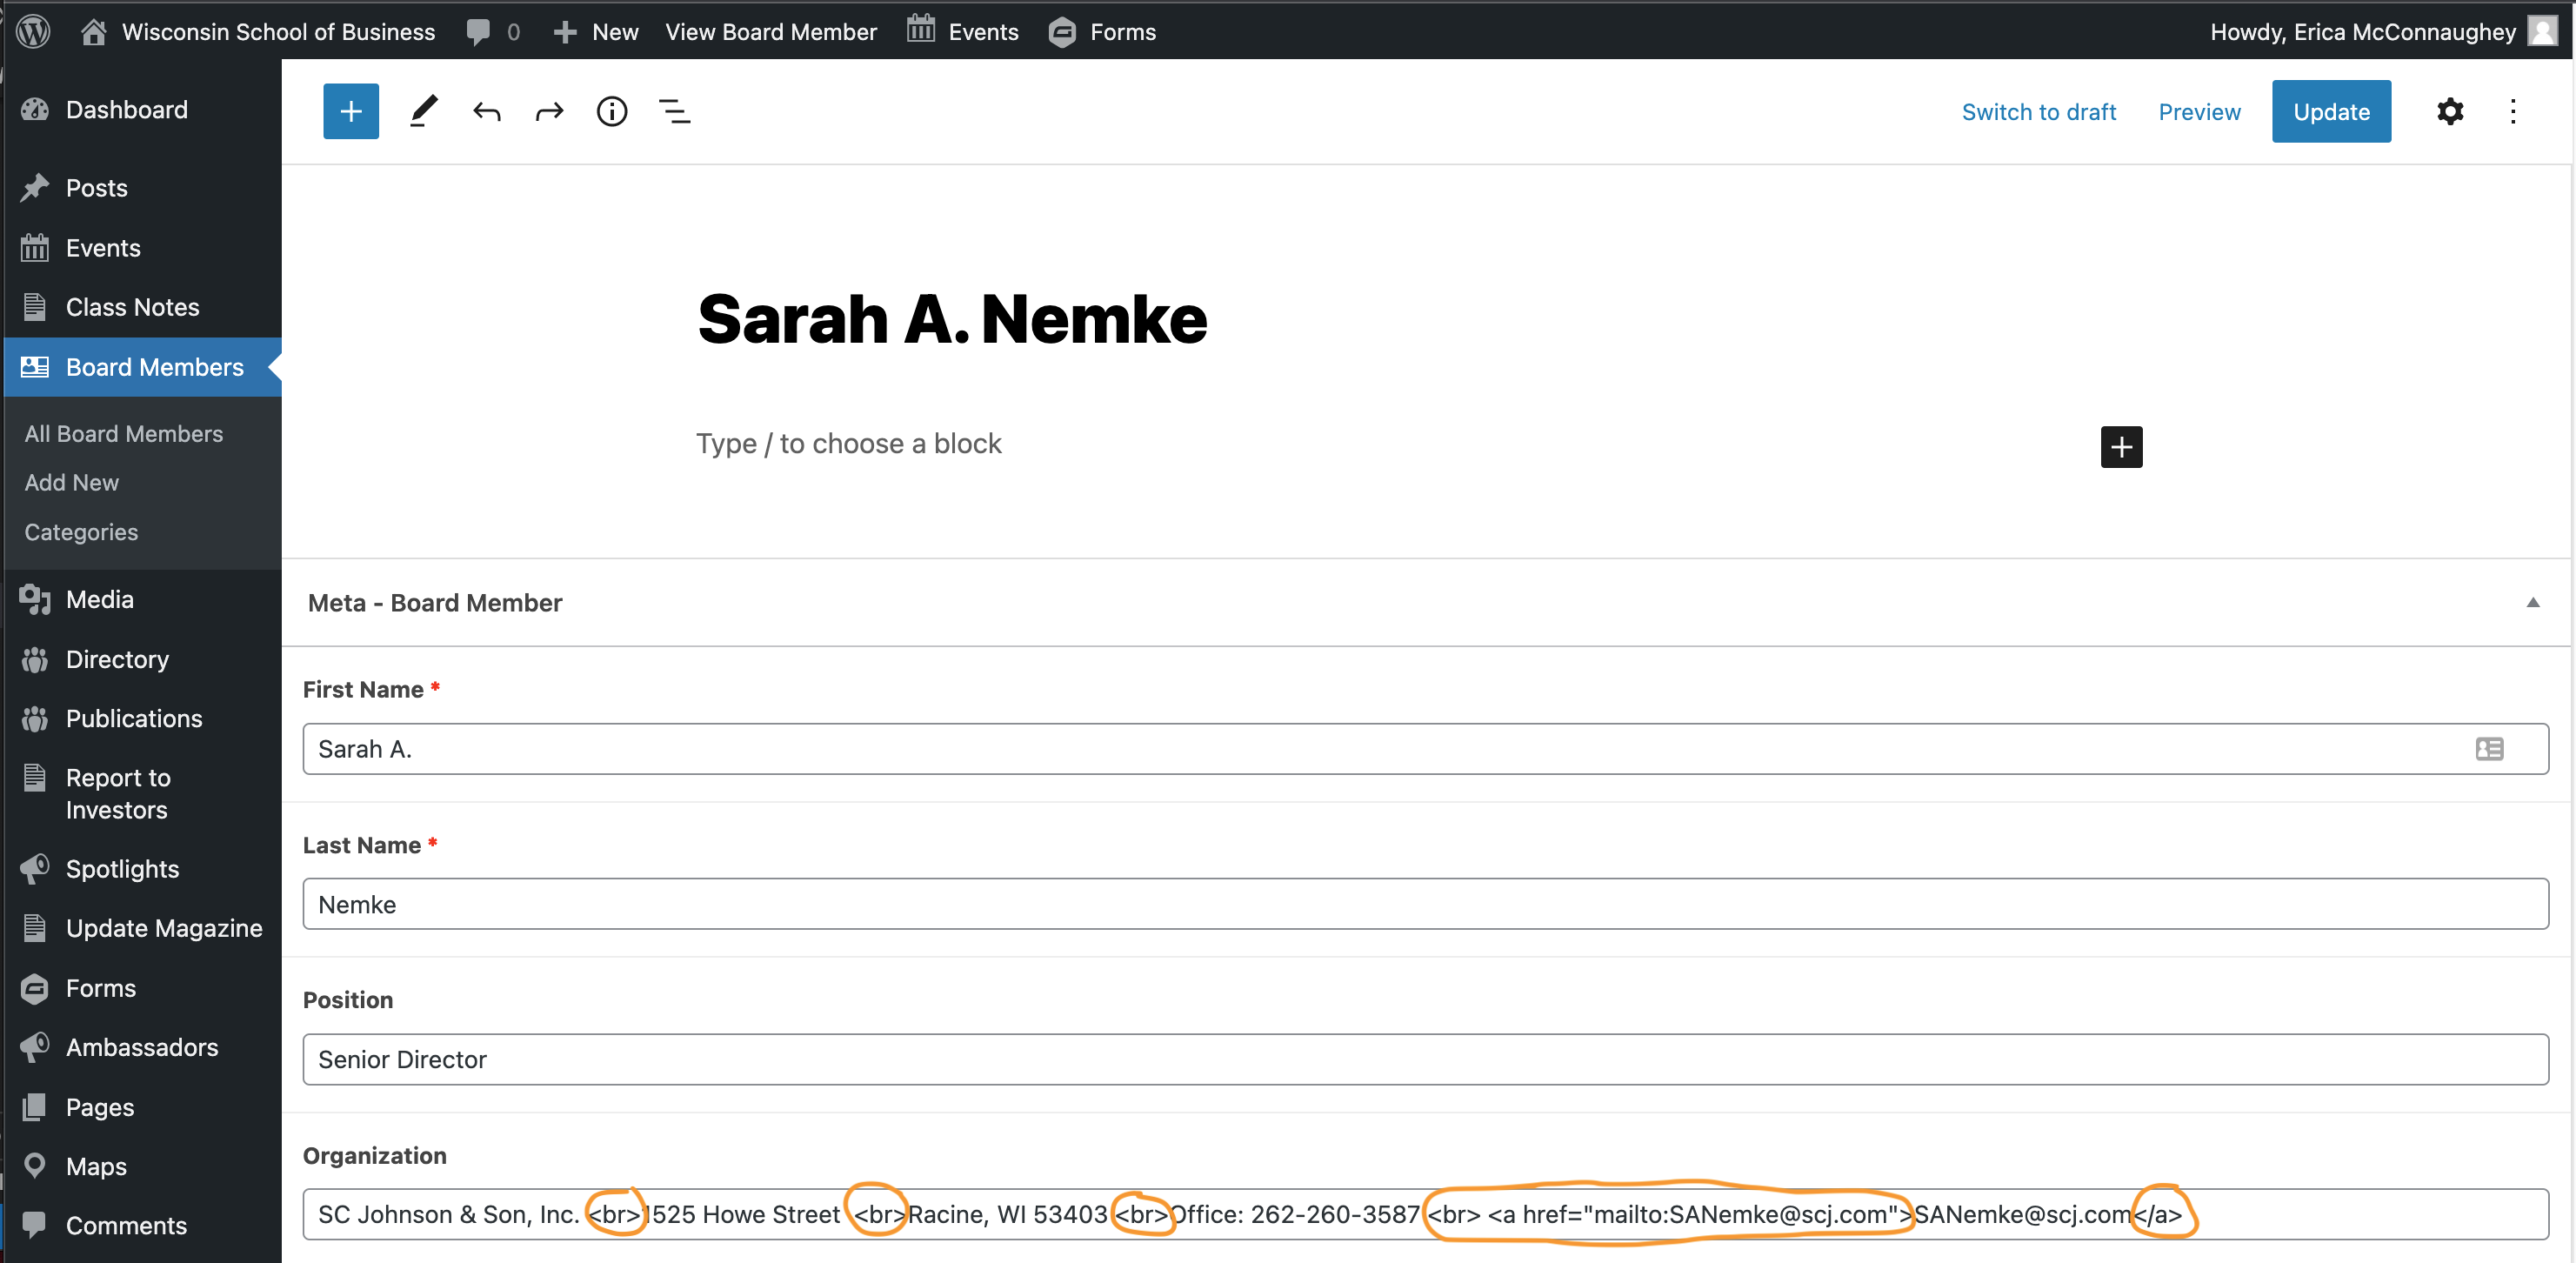Select the Tools pencil icon

[x=424, y=111]
